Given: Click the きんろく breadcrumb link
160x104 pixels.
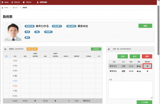Looking at the screenshot, I should [x=15, y=7].
